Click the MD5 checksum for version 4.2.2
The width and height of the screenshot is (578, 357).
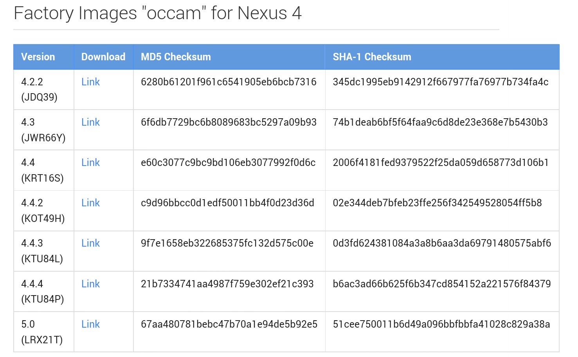click(229, 82)
